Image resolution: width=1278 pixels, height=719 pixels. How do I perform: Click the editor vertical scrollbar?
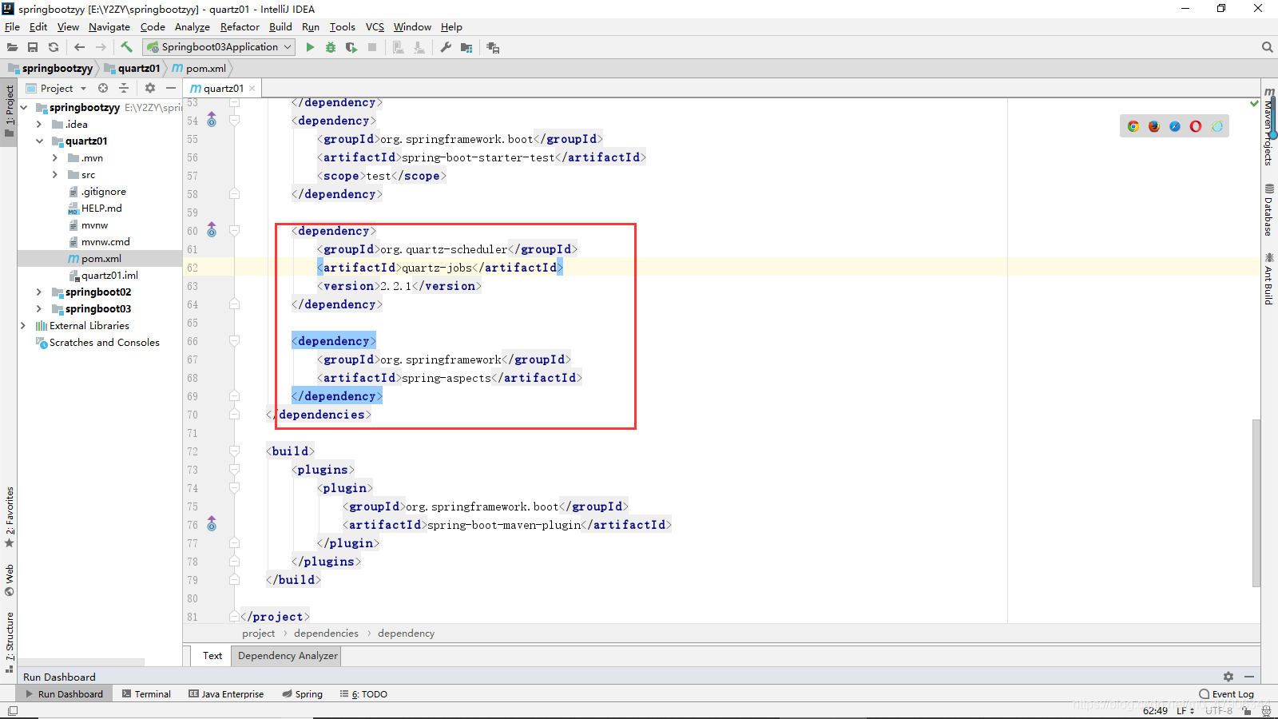tap(1256, 503)
